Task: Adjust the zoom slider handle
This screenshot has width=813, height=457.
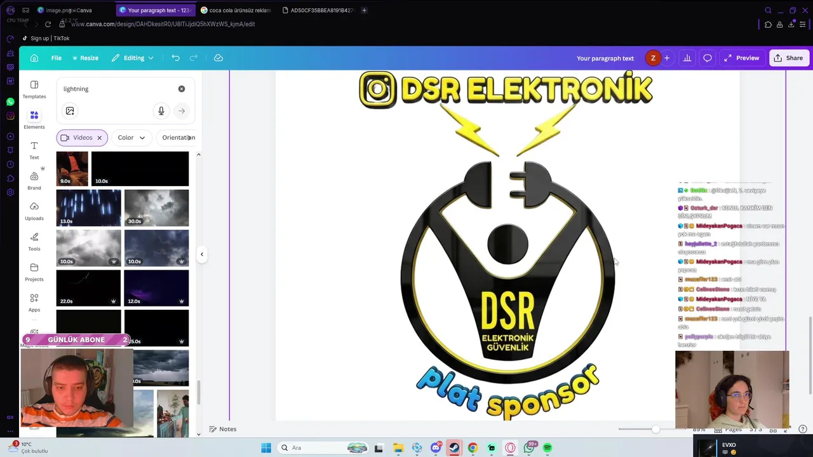Action: (x=655, y=430)
